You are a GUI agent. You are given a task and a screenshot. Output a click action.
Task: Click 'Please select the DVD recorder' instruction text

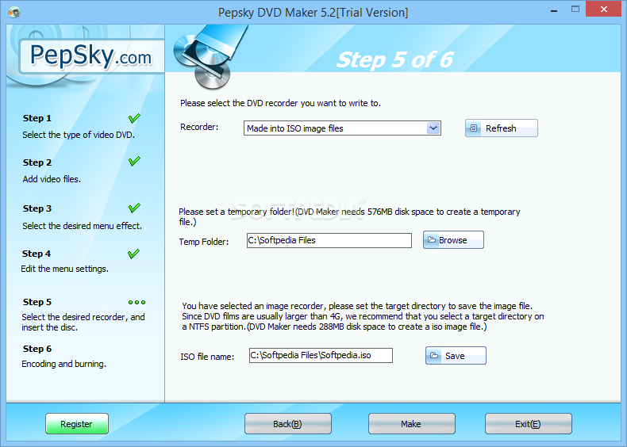point(280,103)
